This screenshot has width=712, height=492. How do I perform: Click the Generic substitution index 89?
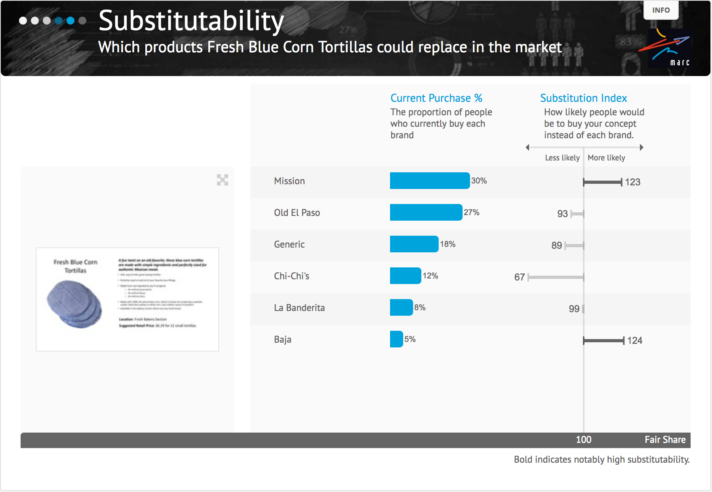coord(557,246)
